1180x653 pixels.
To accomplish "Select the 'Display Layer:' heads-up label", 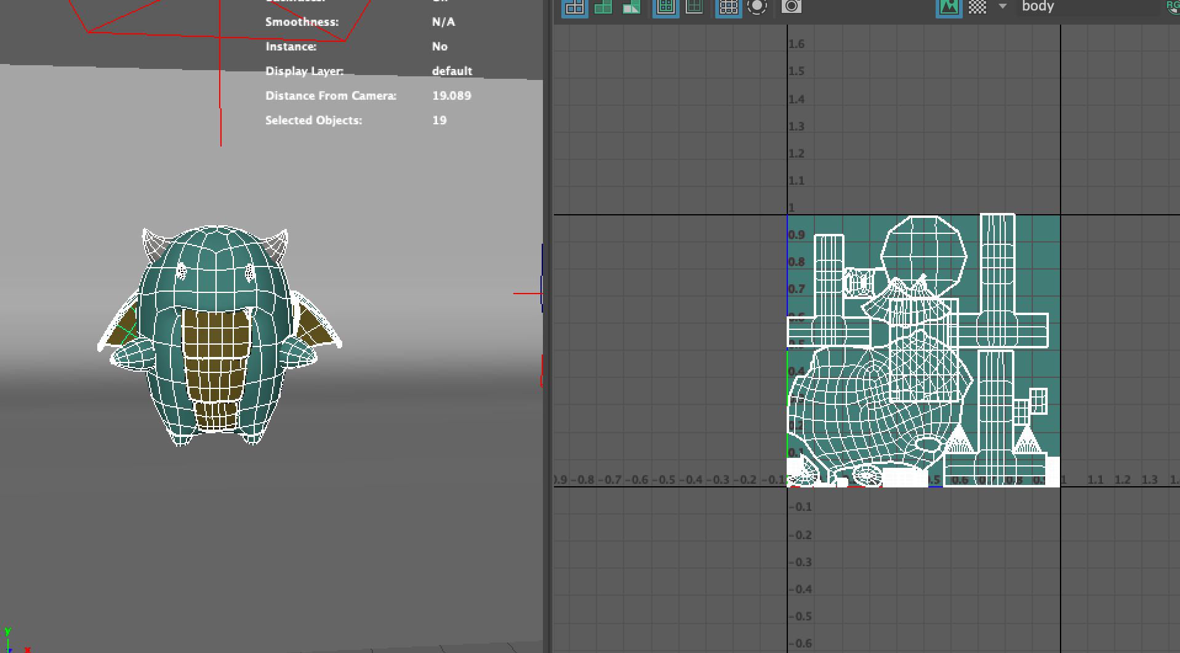I will point(304,71).
